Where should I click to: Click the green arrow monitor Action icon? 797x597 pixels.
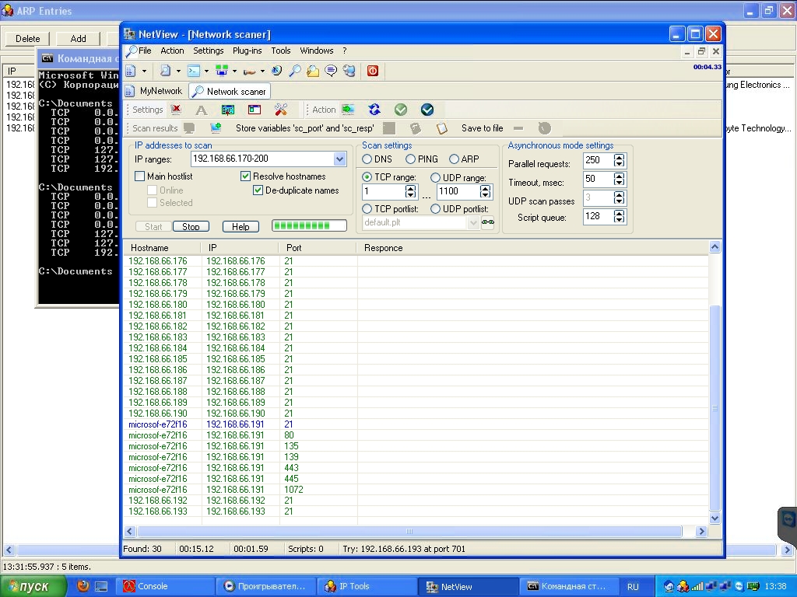[348, 109]
